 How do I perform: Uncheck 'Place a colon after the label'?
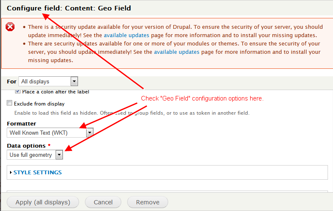coord(18,91)
